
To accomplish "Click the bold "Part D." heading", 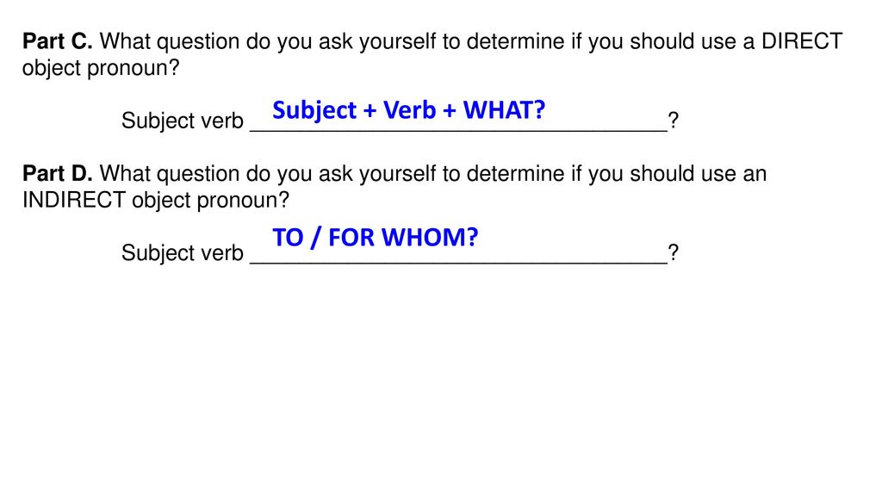I will tap(58, 173).
